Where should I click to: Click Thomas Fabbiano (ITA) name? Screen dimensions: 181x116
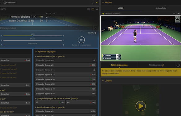click(x=23, y=17)
